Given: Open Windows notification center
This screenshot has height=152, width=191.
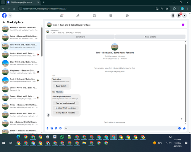Looking at the screenshot, I should click(x=186, y=143).
